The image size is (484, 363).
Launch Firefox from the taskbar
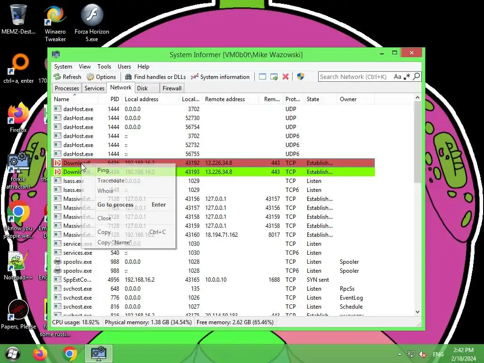coord(40,354)
